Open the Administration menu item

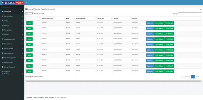[x=12, y=53]
